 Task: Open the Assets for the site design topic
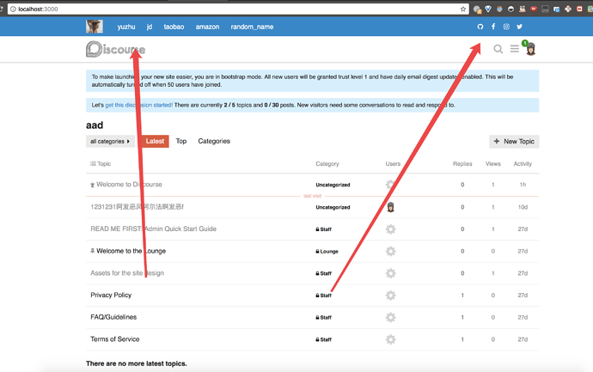coord(127,273)
